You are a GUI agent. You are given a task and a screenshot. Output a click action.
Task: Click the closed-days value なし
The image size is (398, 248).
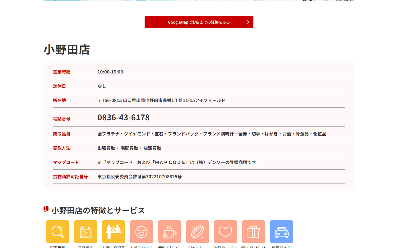coord(102,86)
